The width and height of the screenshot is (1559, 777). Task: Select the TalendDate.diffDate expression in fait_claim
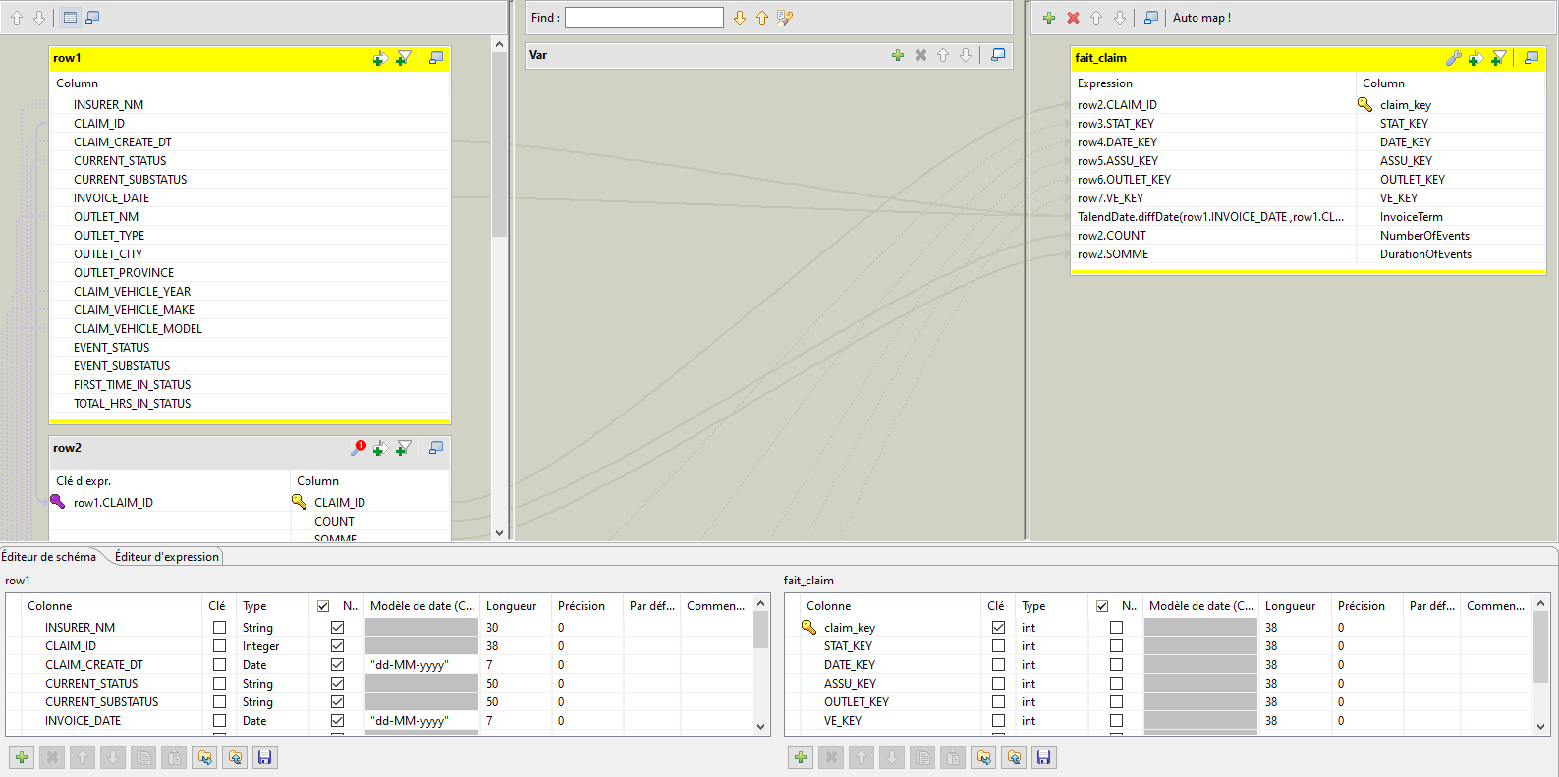pos(1210,217)
